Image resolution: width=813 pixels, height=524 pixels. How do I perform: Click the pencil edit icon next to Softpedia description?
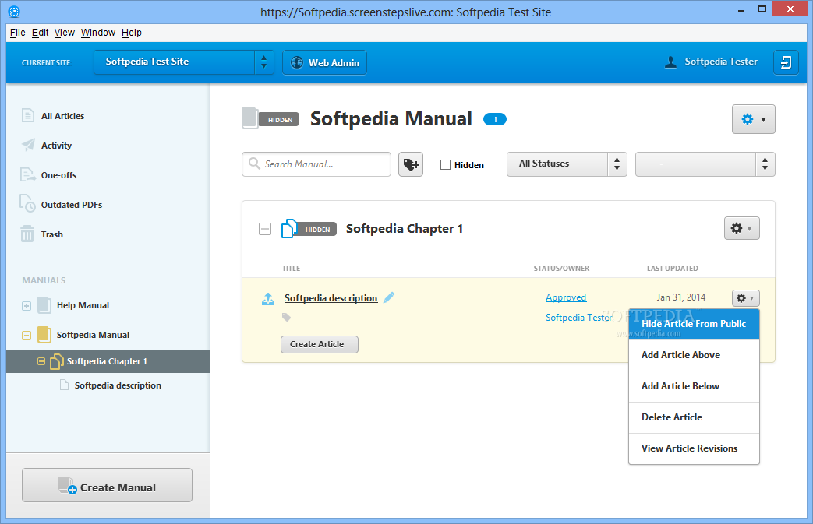click(x=389, y=297)
